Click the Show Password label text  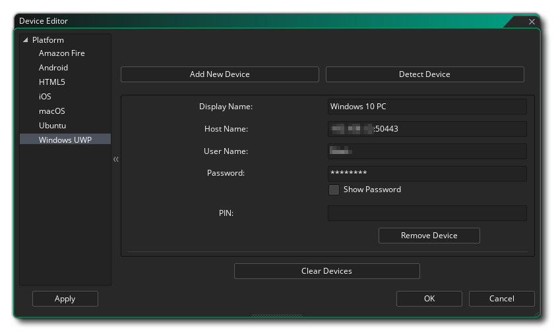point(373,190)
